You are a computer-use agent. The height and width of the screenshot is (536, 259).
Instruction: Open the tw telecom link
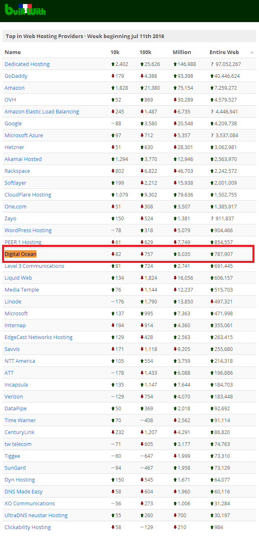18,444
